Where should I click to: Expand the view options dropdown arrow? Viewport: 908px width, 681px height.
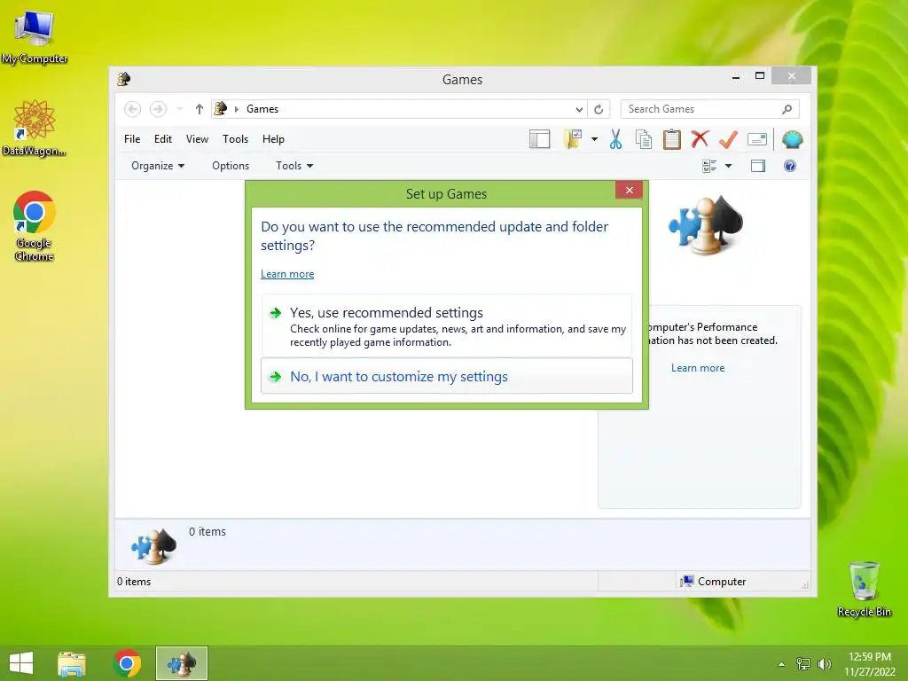click(729, 166)
